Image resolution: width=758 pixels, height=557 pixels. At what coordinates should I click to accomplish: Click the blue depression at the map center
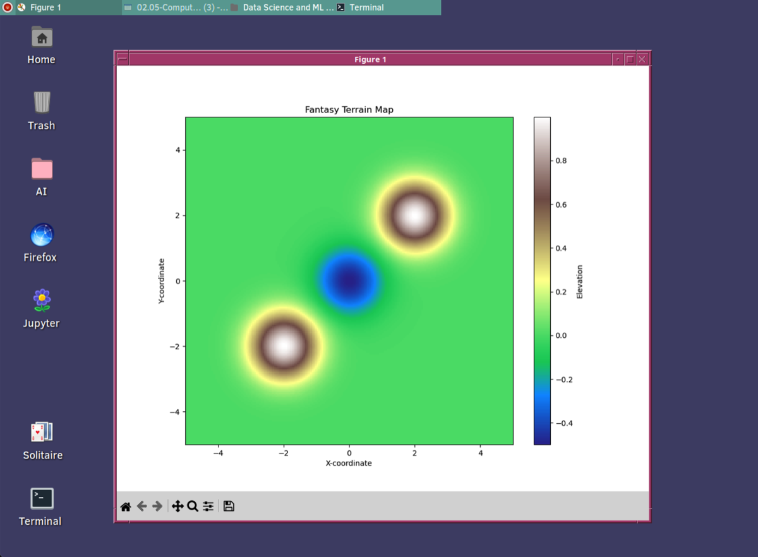coord(349,280)
